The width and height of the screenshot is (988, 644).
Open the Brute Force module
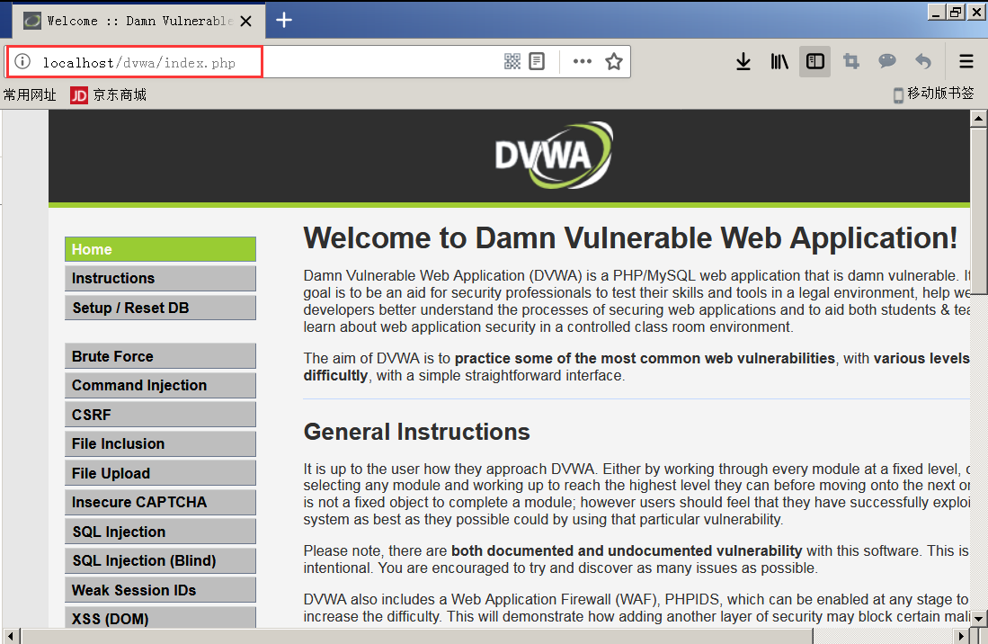tap(160, 356)
